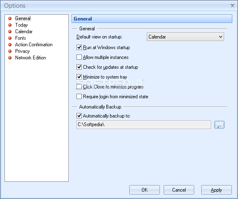Click the orange bullet icon beside Today
Screen dimensions: 238x199
pos(10,25)
